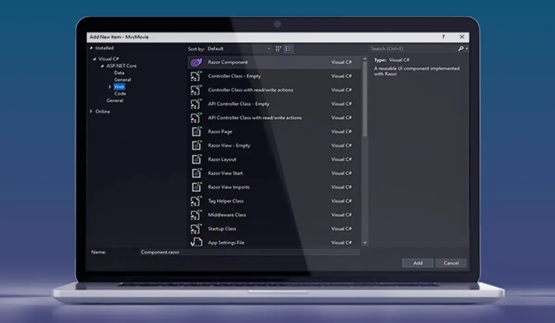This screenshot has width=555, height=323.
Task: Click the Add button
Action: click(418, 263)
